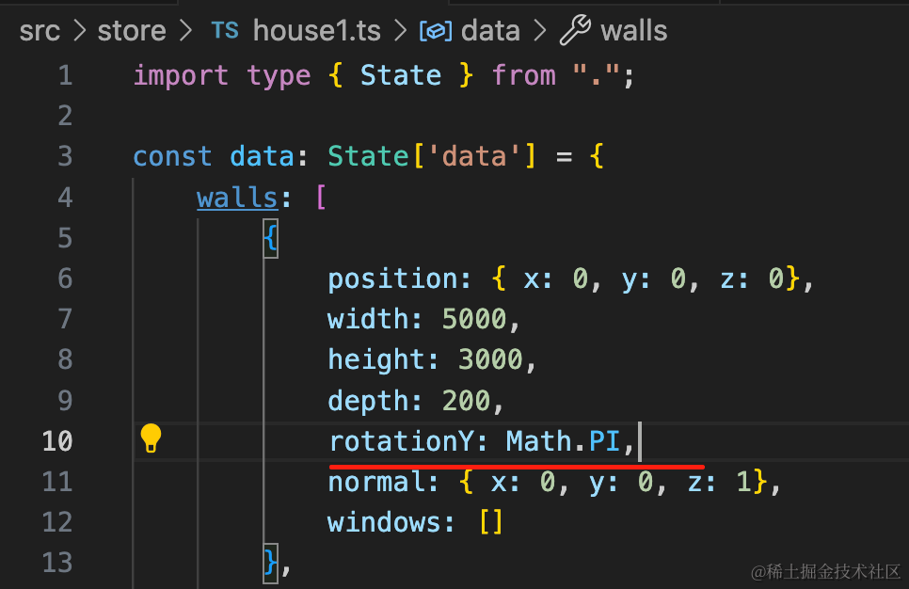Image resolution: width=909 pixels, height=589 pixels.
Task: Click line number 1 in the gutter
Action: 66,75
